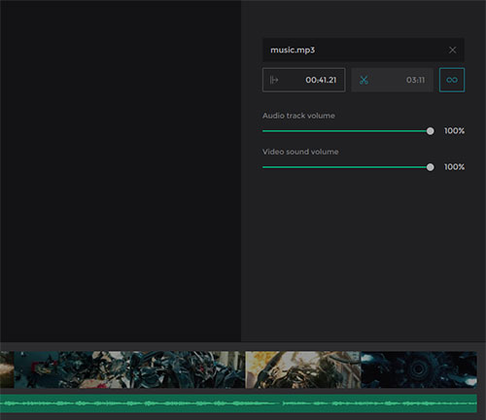The image size is (486, 420).
Task: Click the scissors trim audio icon
Action: click(x=364, y=80)
